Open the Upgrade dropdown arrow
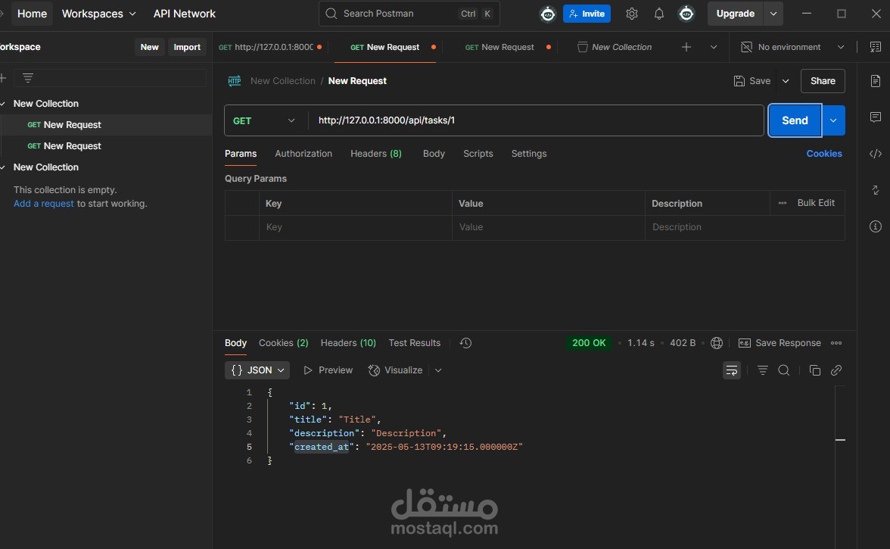Image resolution: width=890 pixels, height=549 pixels. [773, 14]
